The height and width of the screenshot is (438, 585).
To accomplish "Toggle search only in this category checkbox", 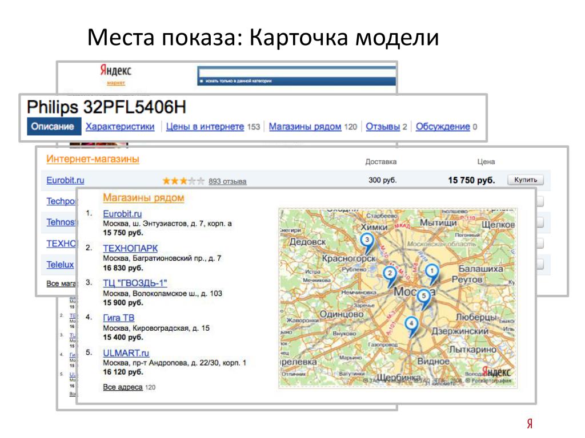I will click(x=202, y=81).
